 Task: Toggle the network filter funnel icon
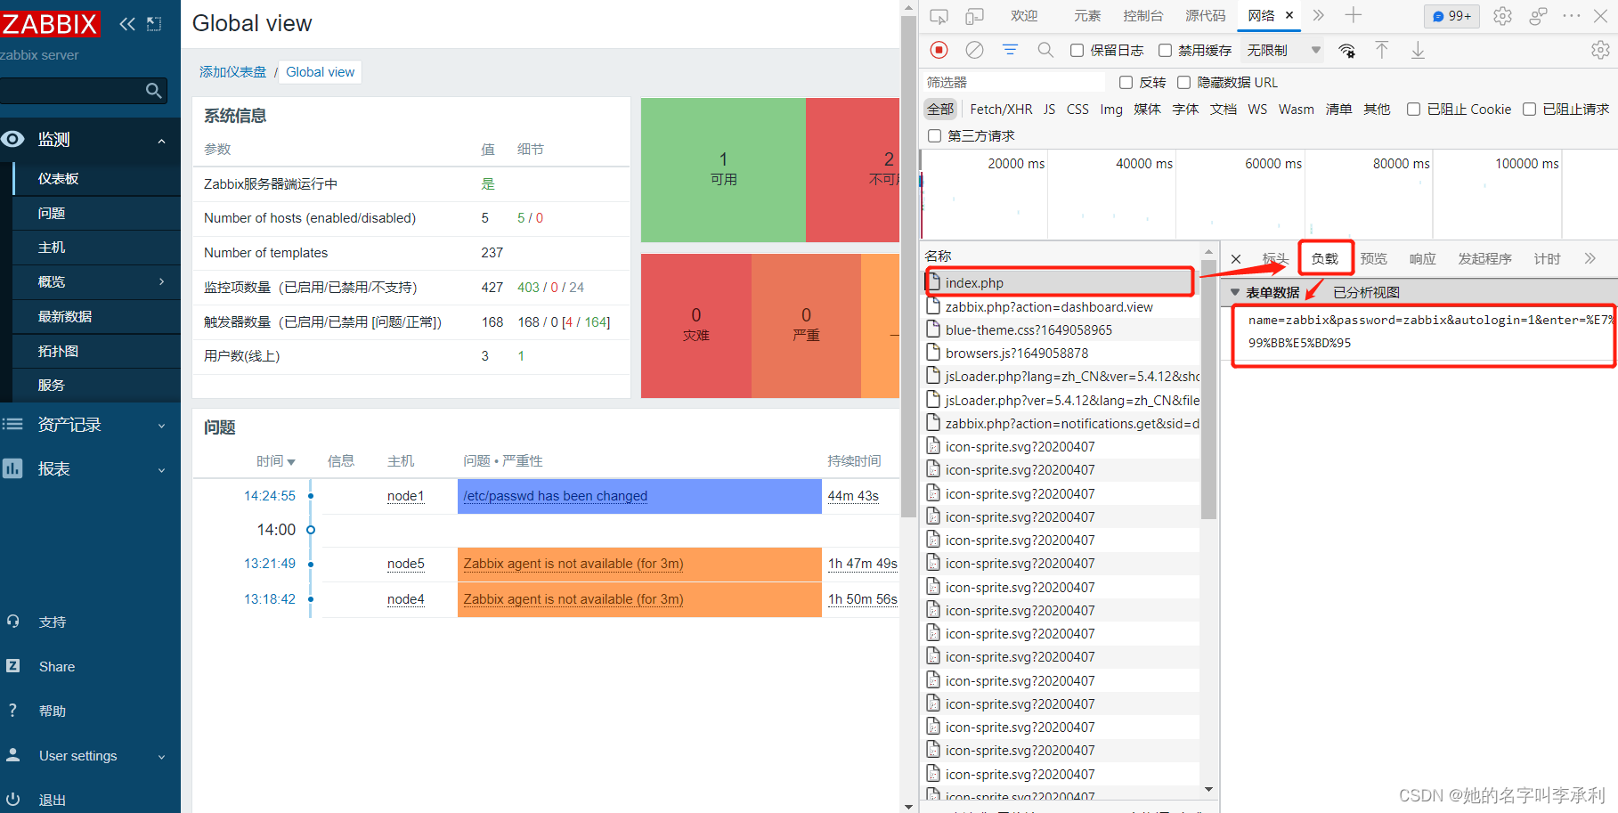pyautogui.click(x=1010, y=50)
